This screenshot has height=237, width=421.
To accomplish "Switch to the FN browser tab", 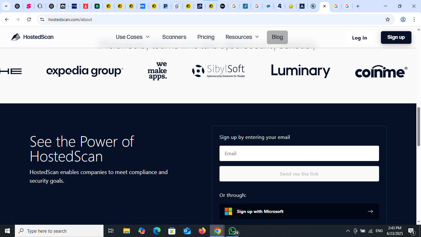I will point(223,6).
